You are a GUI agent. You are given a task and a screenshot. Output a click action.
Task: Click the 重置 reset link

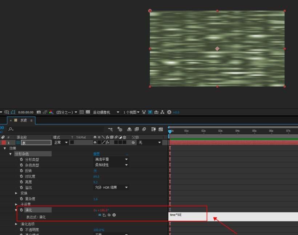pos(96,154)
